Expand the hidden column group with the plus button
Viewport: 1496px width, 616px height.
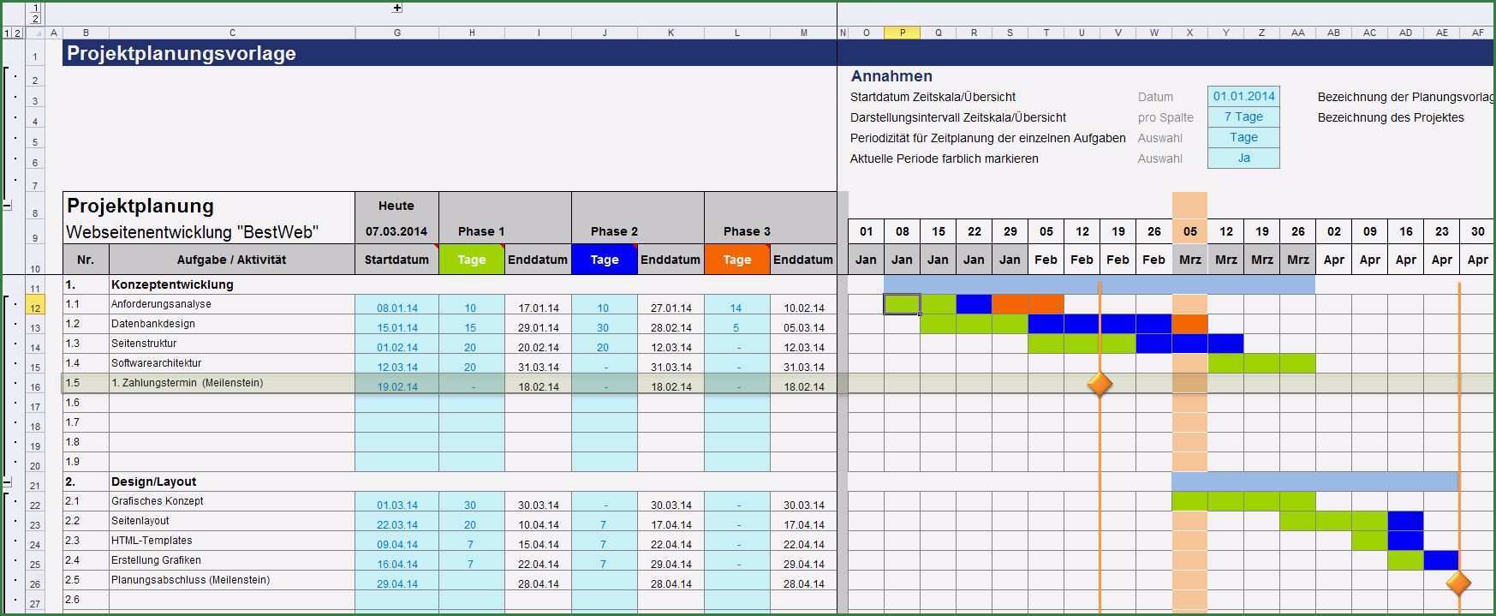click(x=397, y=8)
